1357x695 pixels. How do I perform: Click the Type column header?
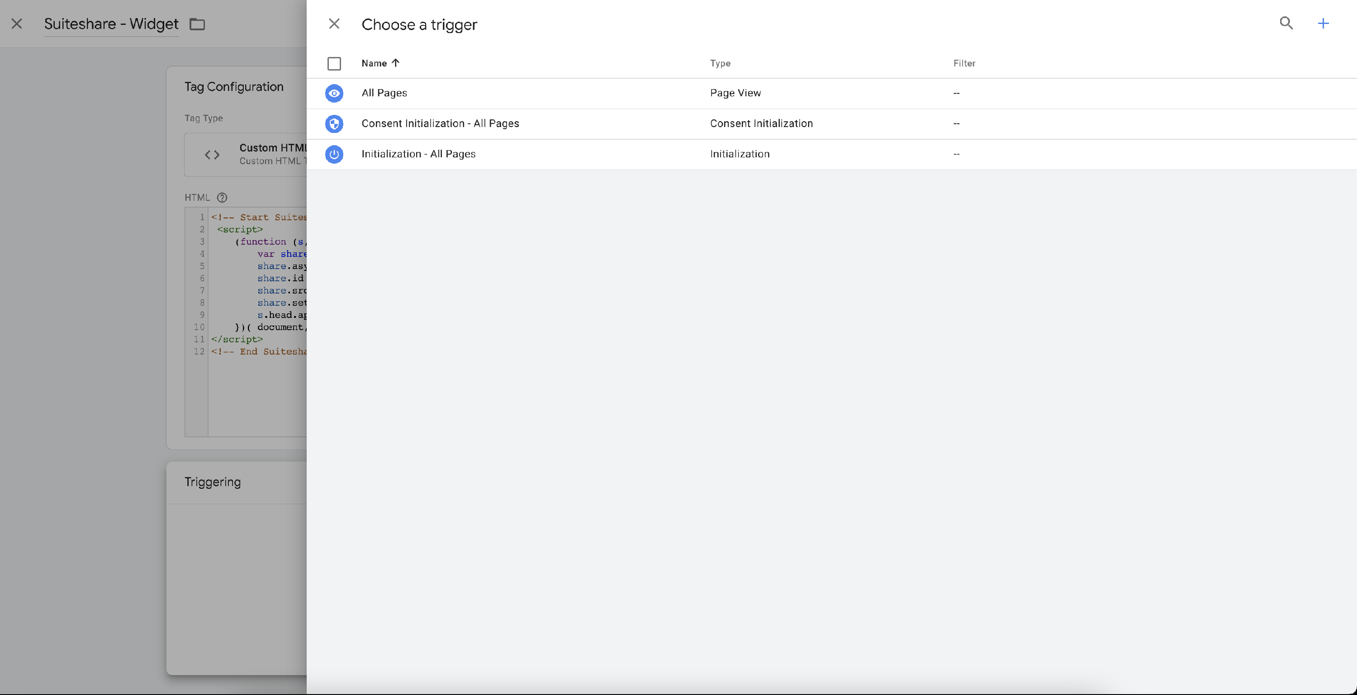pyautogui.click(x=720, y=63)
